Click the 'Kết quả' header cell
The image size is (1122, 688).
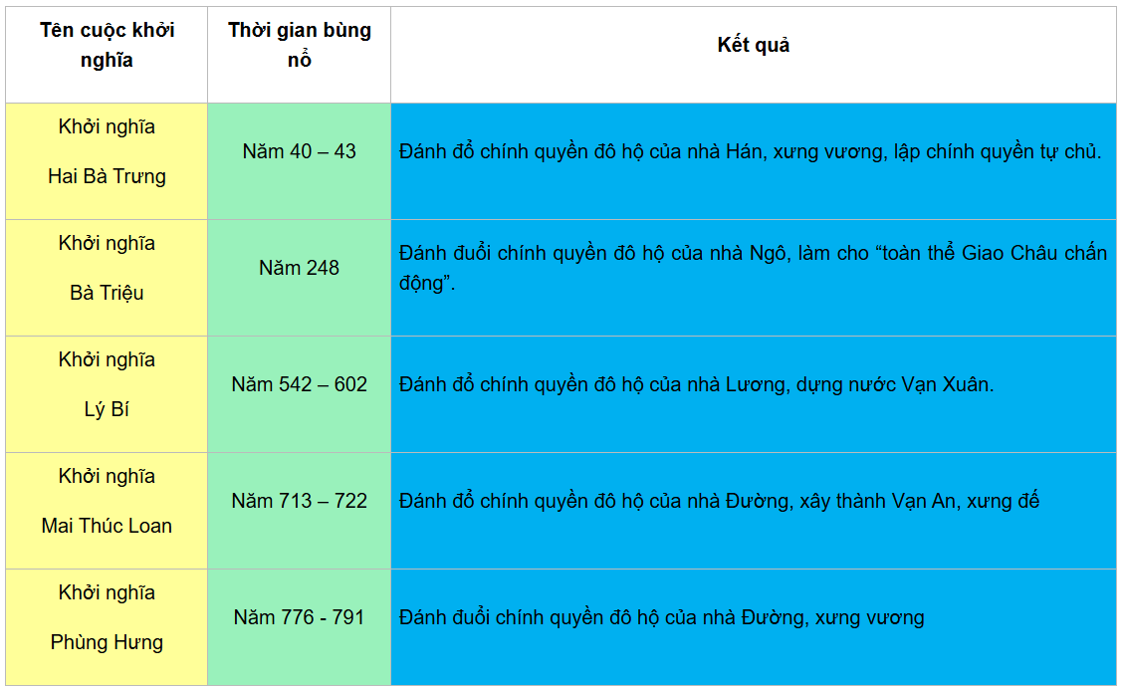[753, 45]
